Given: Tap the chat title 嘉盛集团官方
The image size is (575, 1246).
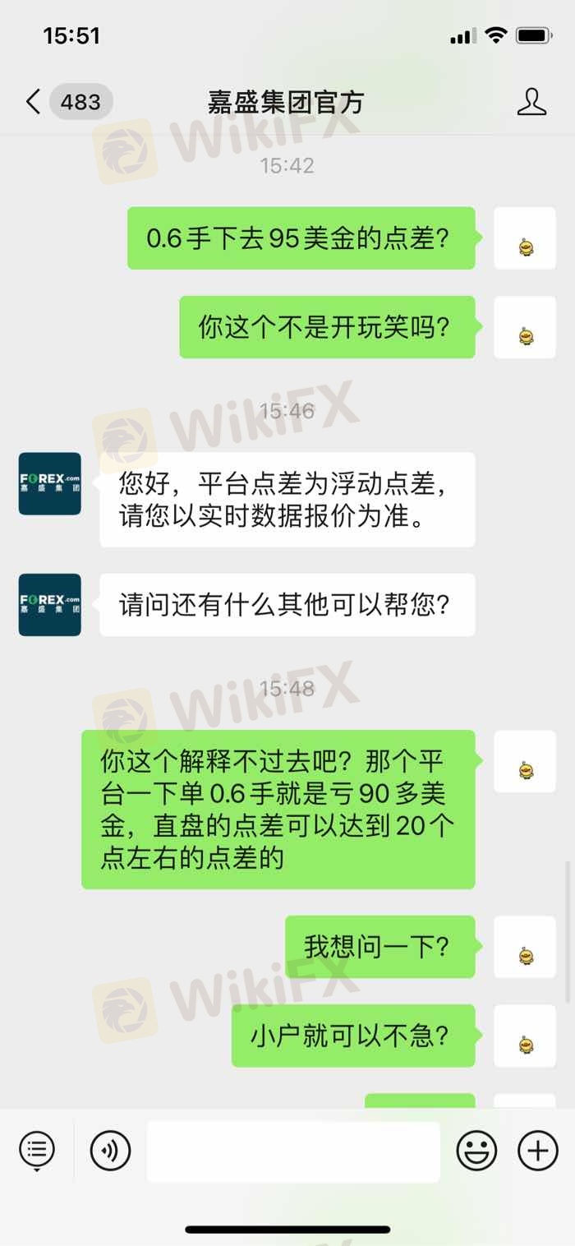Looking at the screenshot, I should (x=285, y=102).
